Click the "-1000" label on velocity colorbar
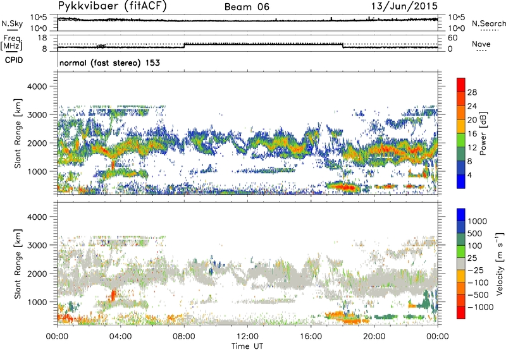506x350 pixels. click(480, 307)
